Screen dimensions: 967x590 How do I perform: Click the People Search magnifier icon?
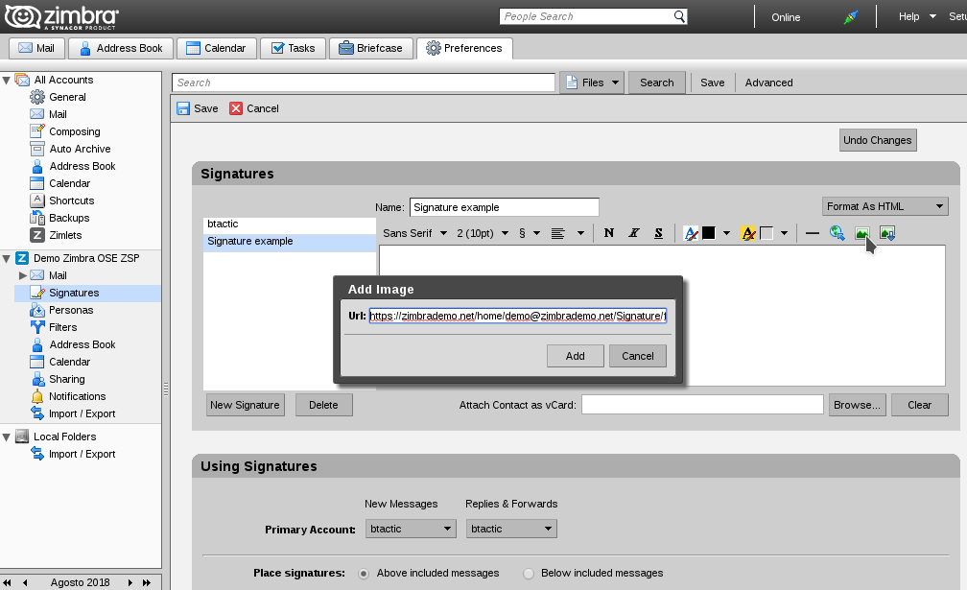[x=679, y=16]
